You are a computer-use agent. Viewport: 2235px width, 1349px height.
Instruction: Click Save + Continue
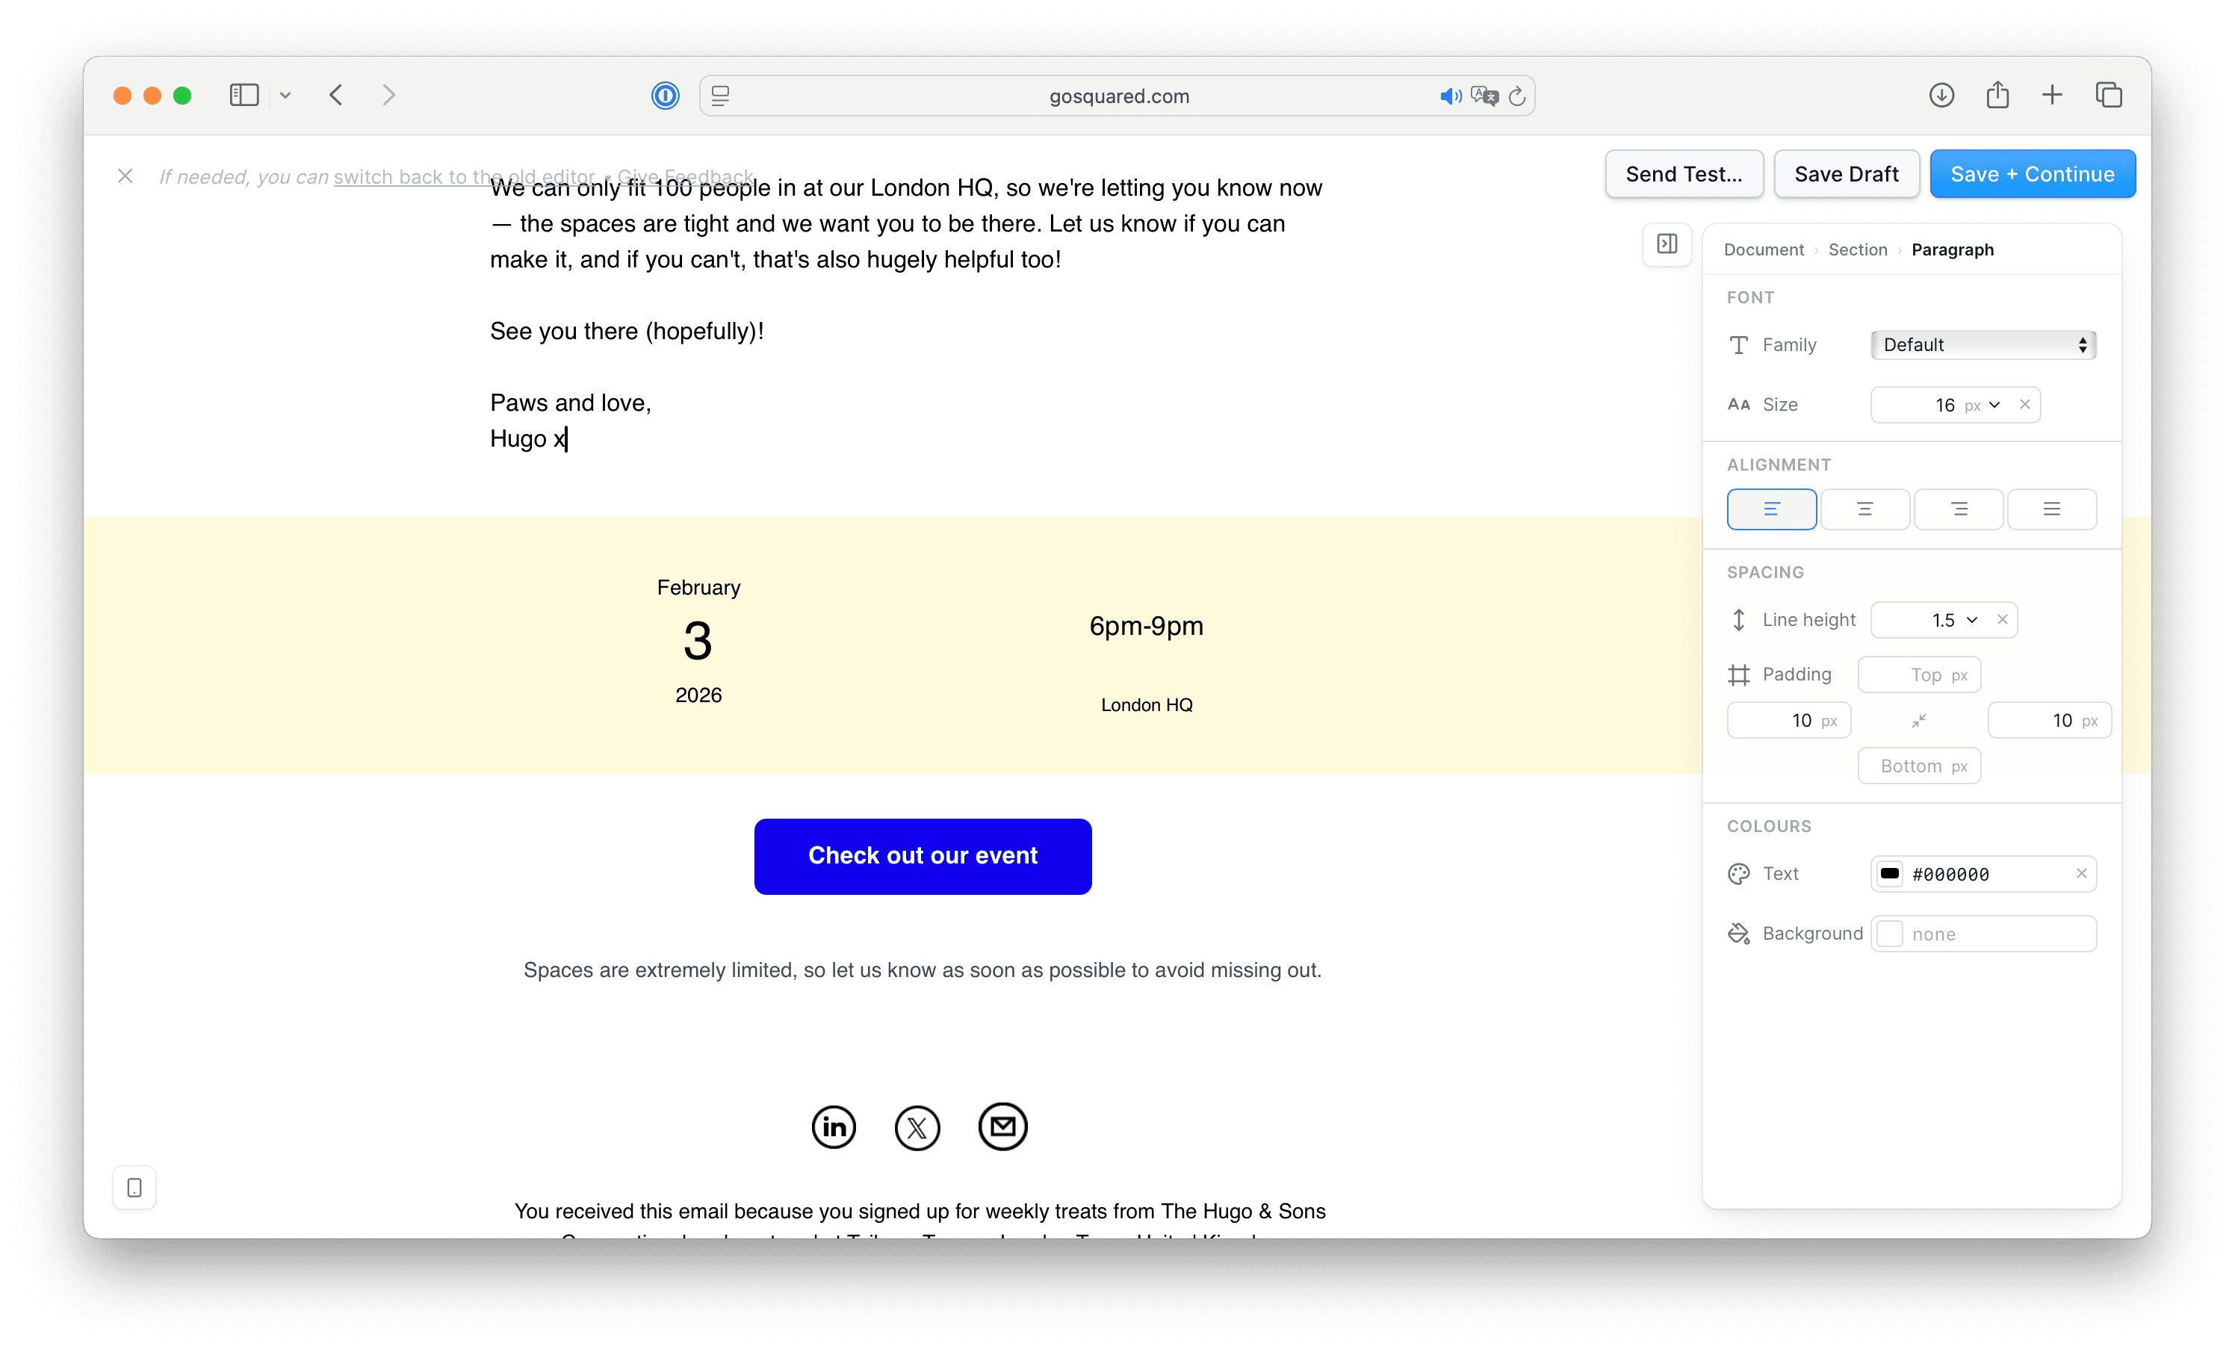[2032, 174]
